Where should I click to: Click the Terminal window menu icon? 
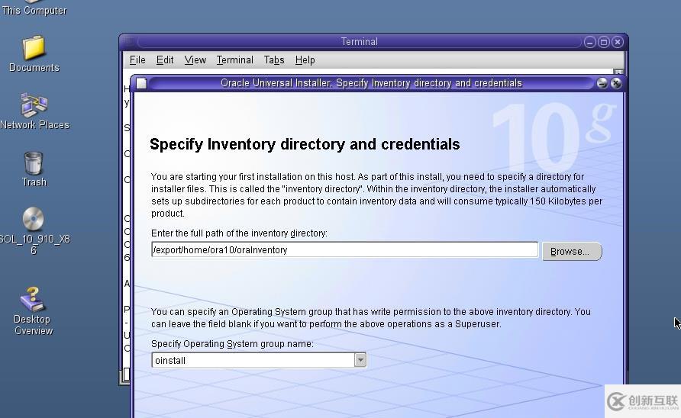point(128,42)
